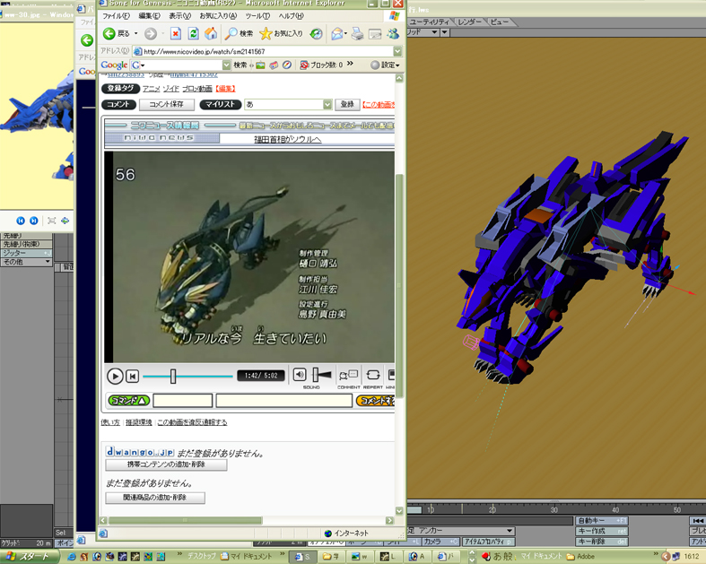
Task: Click the Home house icon in IE
Action: point(211,33)
